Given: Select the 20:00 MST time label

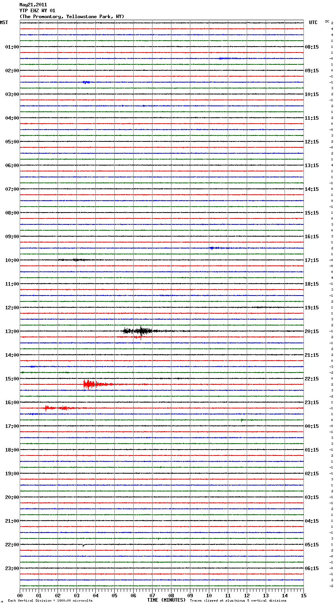Looking at the screenshot, I should click(x=12, y=497).
